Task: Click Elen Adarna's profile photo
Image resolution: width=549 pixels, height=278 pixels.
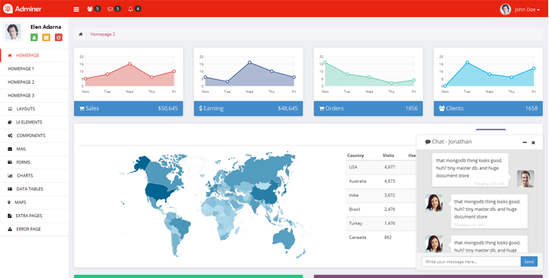Action: 13,32
